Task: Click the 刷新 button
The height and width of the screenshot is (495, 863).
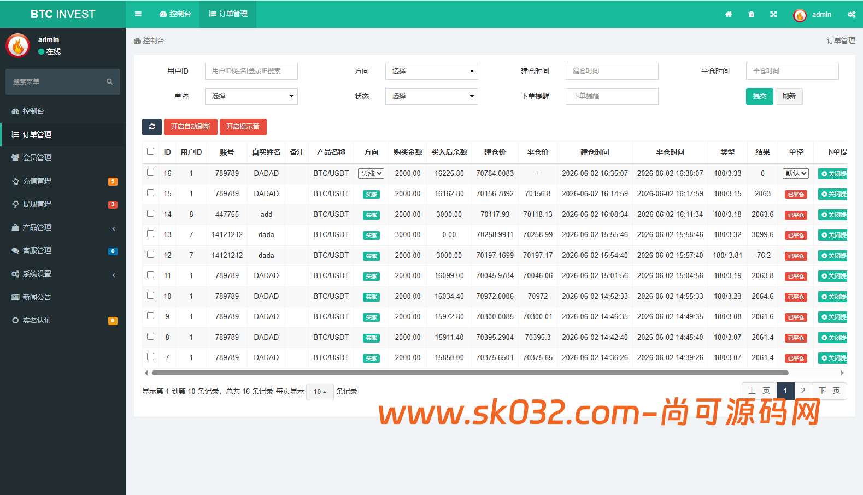Action: tap(789, 96)
